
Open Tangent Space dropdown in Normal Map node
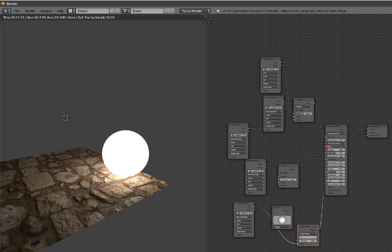coord(308,233)
